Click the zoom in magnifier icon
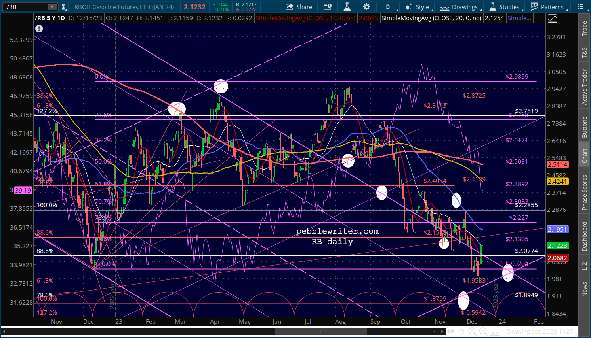591x338 pixels. coord(471,332)
